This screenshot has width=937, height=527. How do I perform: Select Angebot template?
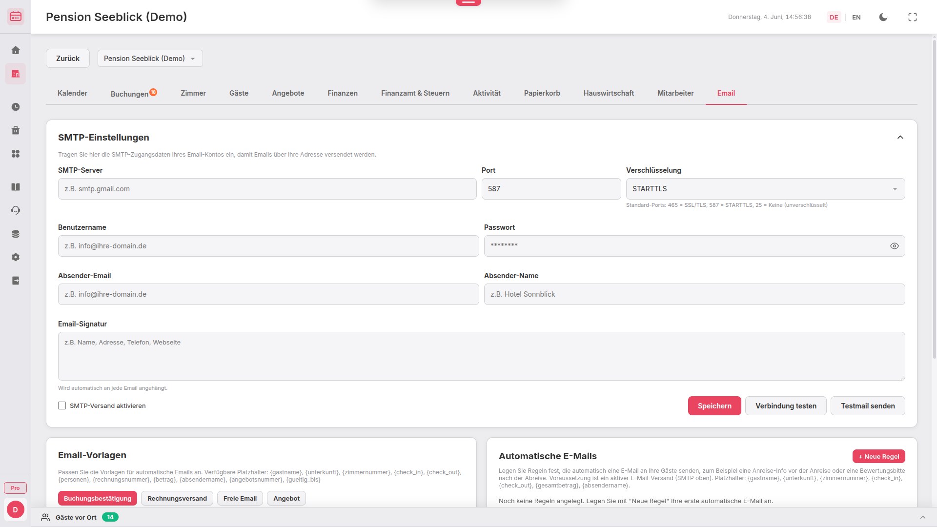(x=286, y=499)
